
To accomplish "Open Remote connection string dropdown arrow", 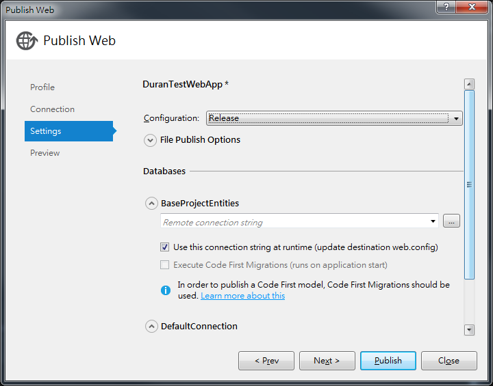I will 433,221.
